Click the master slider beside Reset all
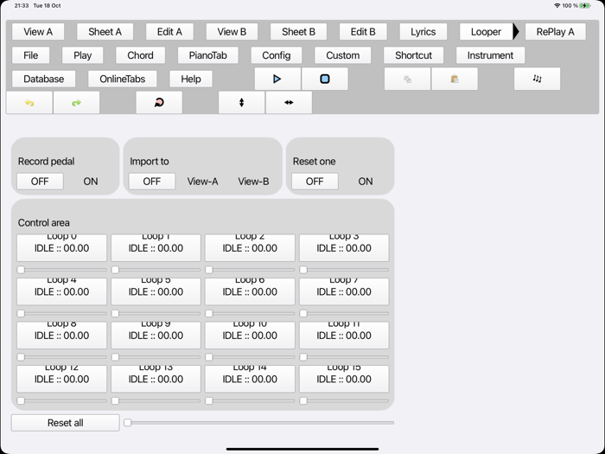The height and width of the screenshot is (454, 605). click(258, 423)
